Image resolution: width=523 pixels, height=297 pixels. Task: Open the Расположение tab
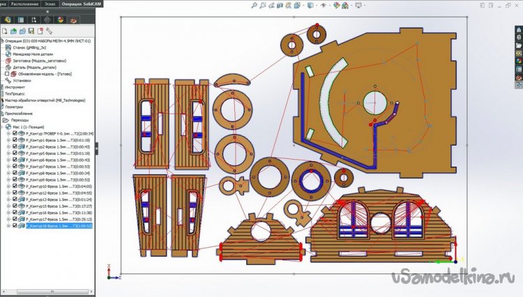(23, 3)
